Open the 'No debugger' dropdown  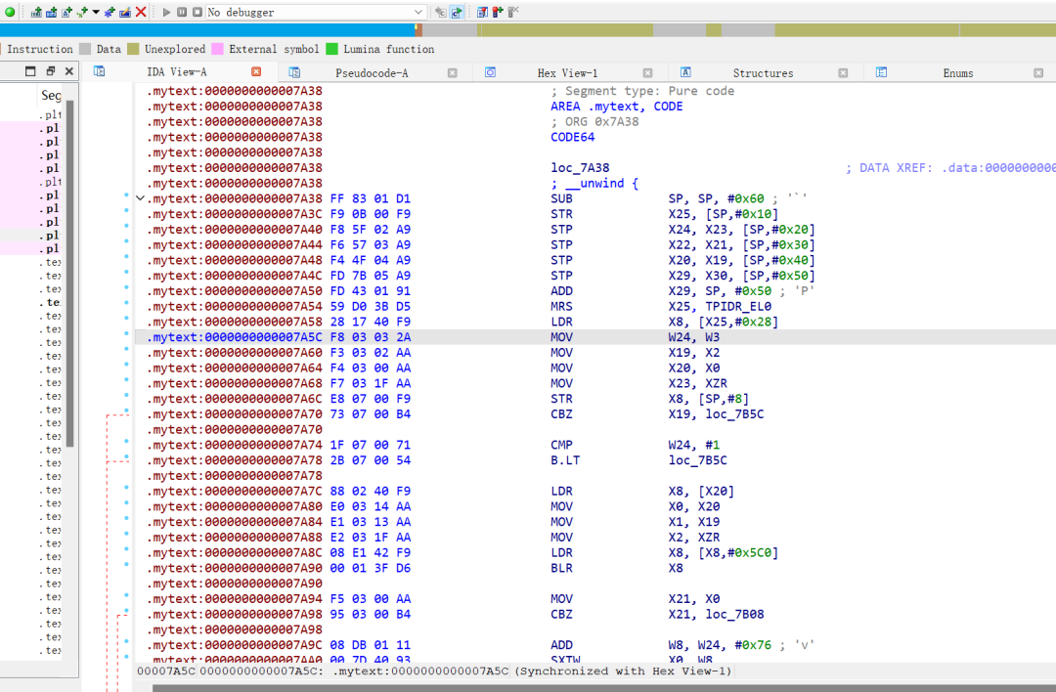tap(315, 12)
